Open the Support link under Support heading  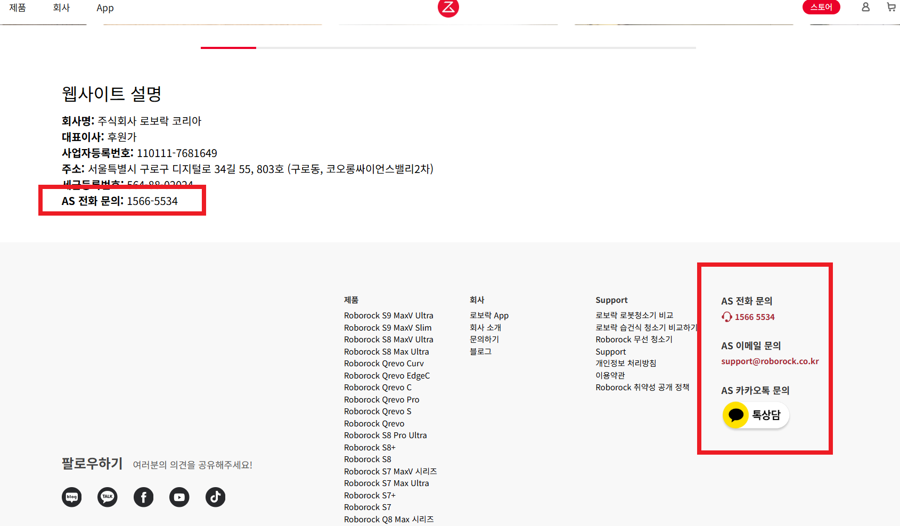tap(611, 352)
